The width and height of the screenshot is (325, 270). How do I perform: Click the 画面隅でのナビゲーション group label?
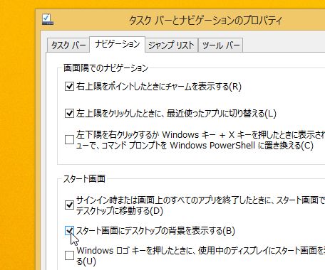pyautogui.click(x=106, y=68)
